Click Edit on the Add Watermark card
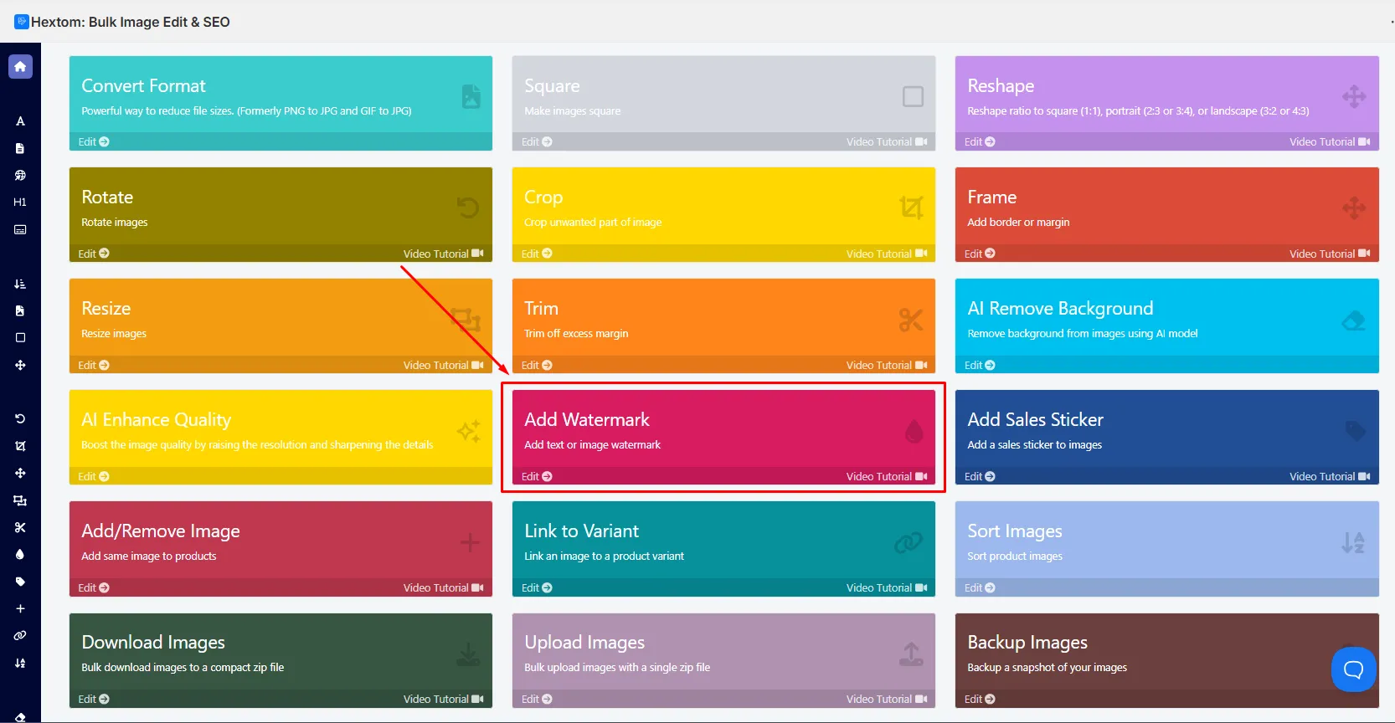The image size is (1395, 723). 537,476
